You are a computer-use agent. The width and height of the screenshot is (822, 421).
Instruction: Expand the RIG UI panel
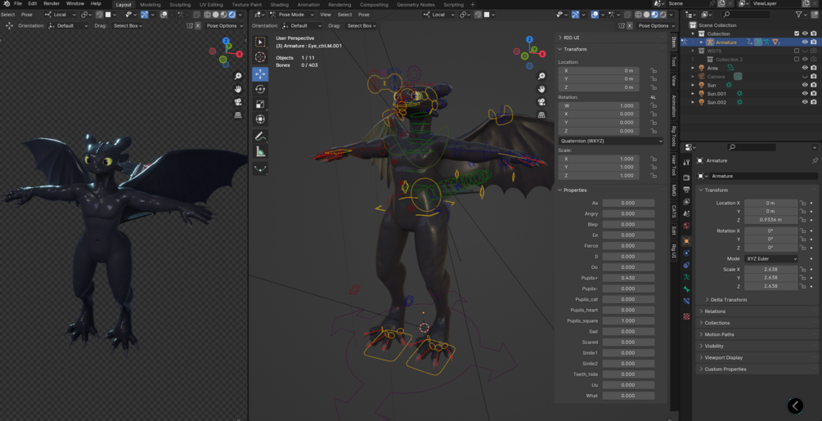tap(571, 38)
